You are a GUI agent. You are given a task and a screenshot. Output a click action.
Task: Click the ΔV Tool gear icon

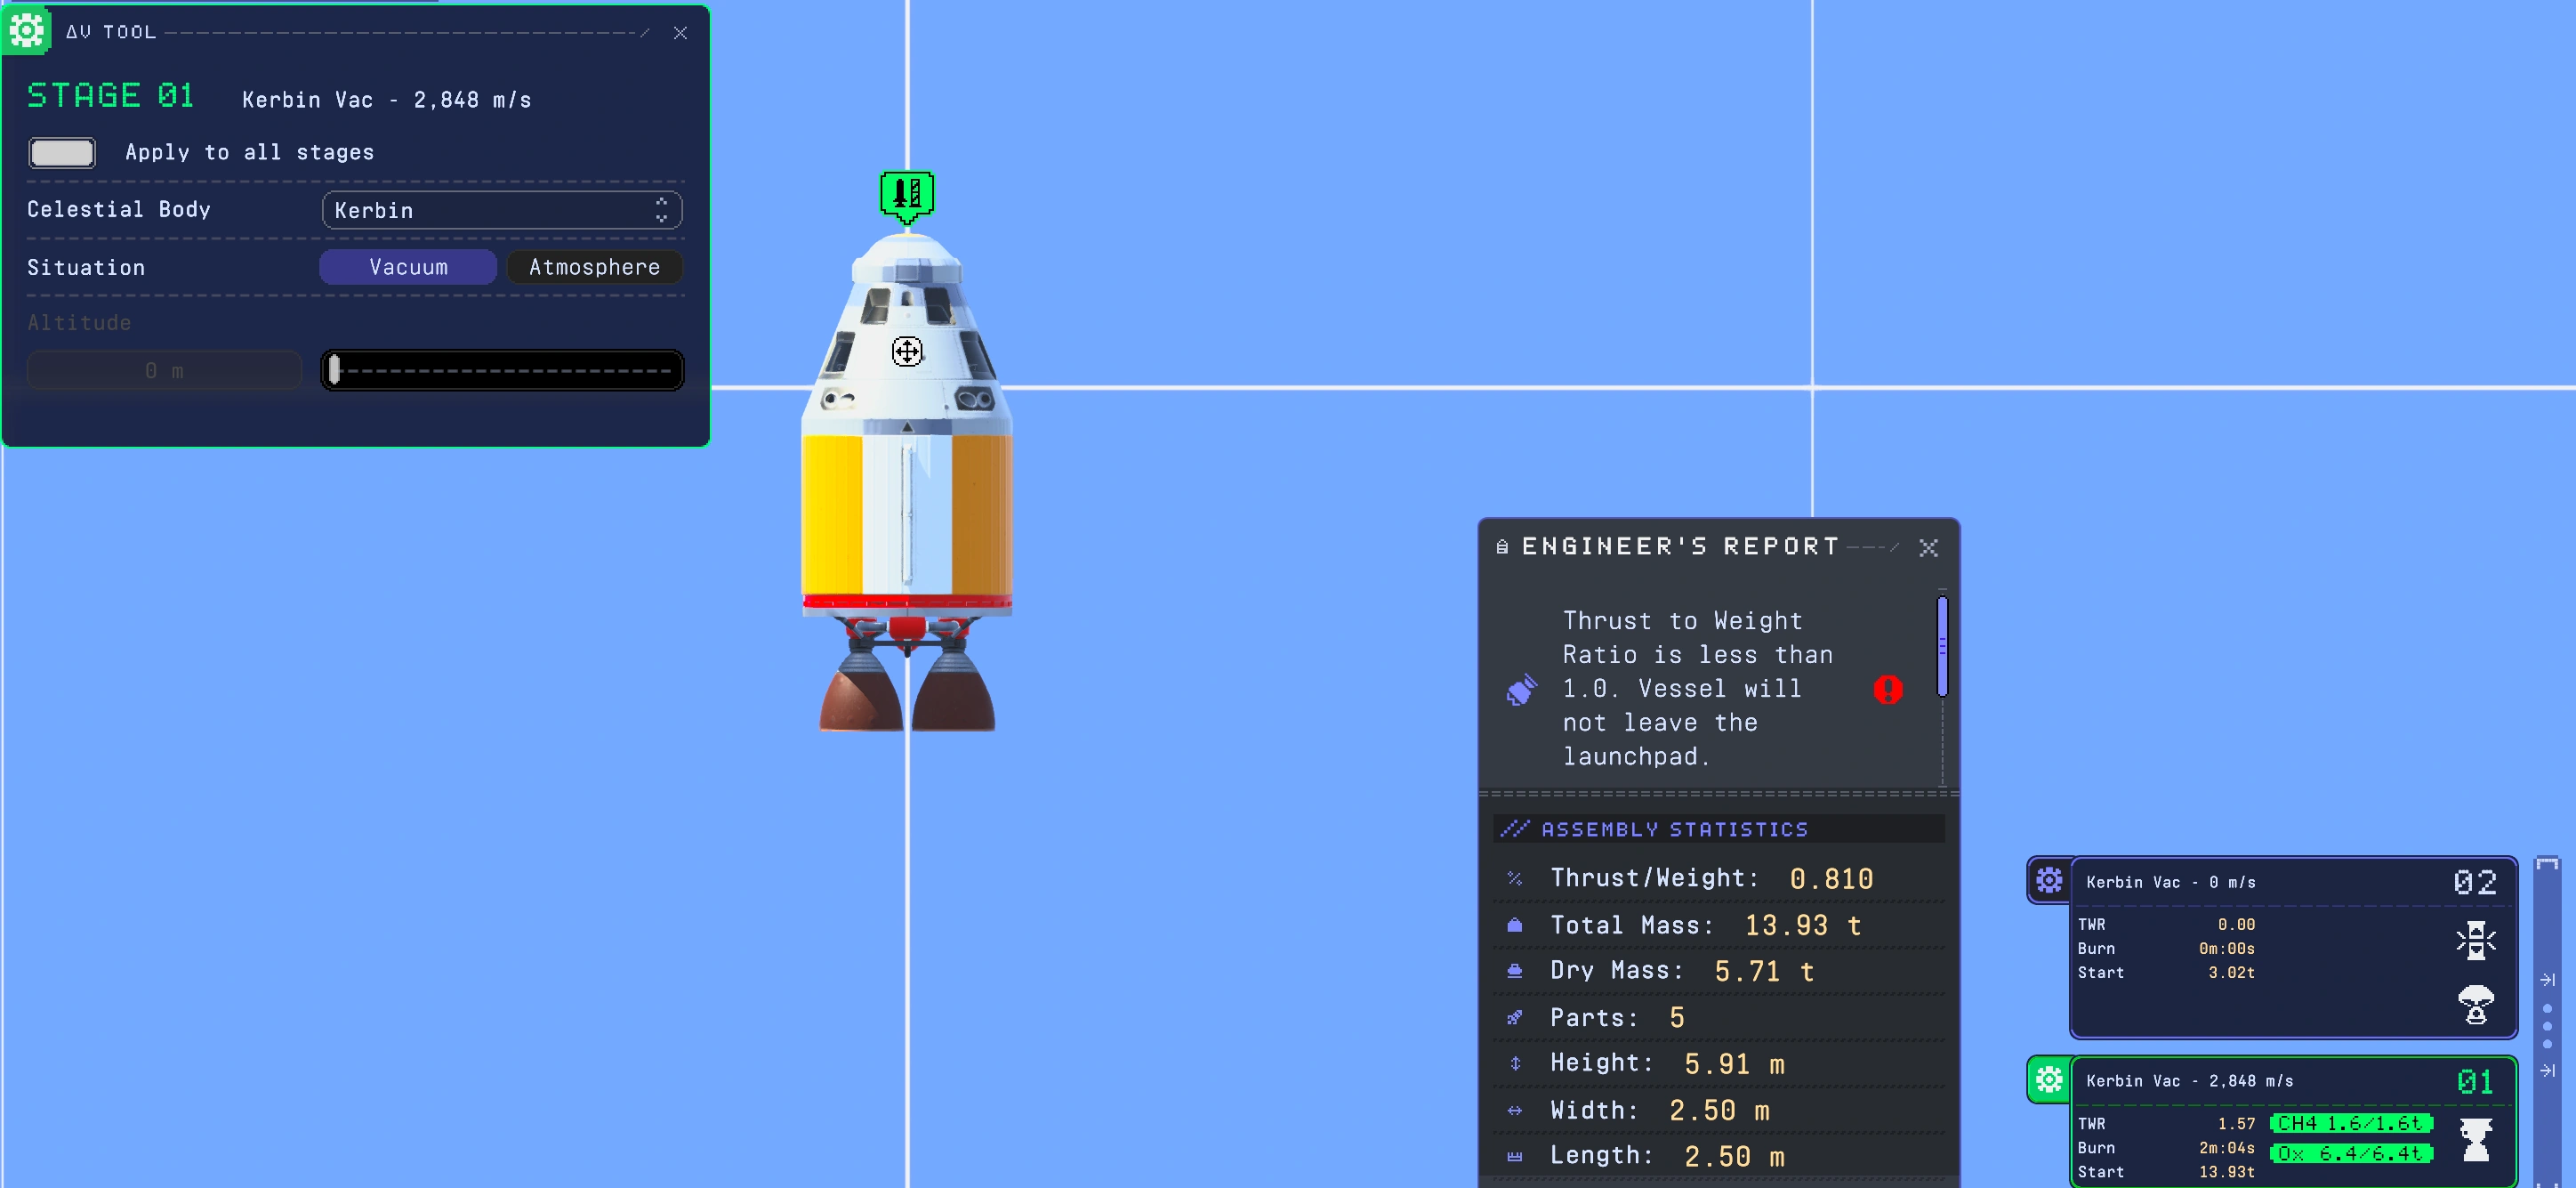(x=27, y=30)
